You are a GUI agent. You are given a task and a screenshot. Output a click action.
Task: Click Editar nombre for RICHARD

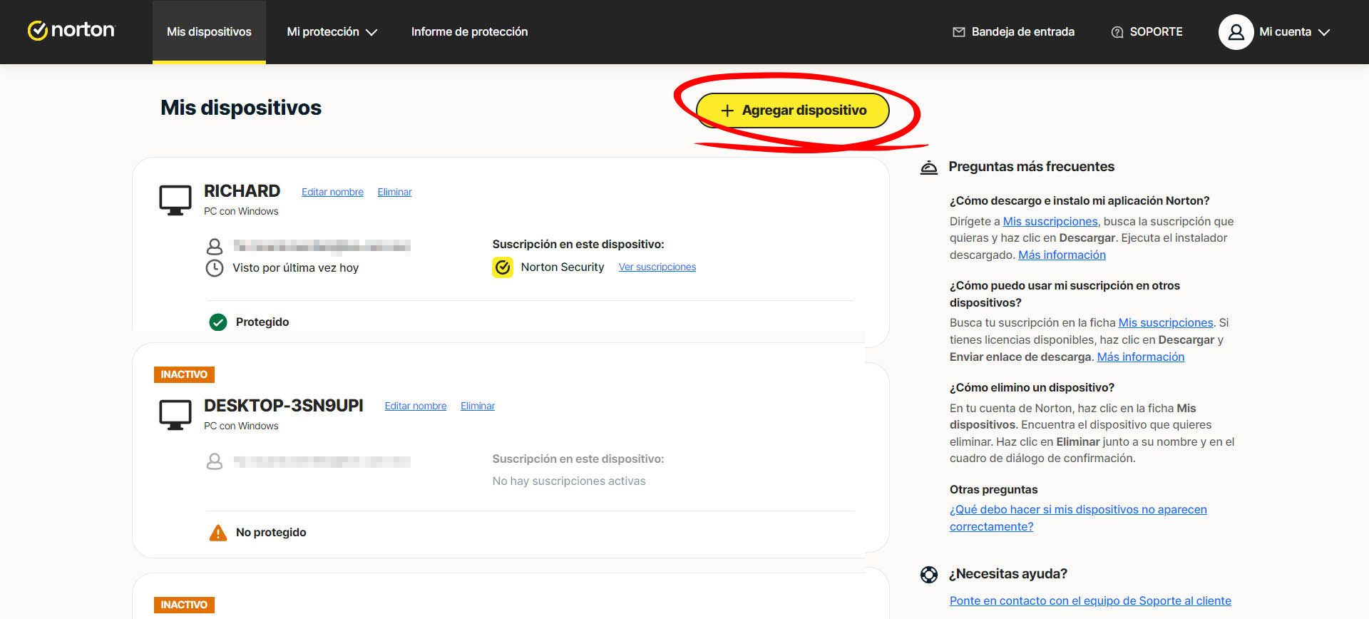[x=332, y=192]
